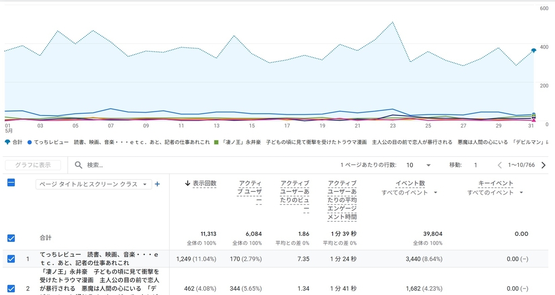This screenshot has width=555, height=295.
Task: Sort by 表示回数 column header
Action: [x=204, y=184]
